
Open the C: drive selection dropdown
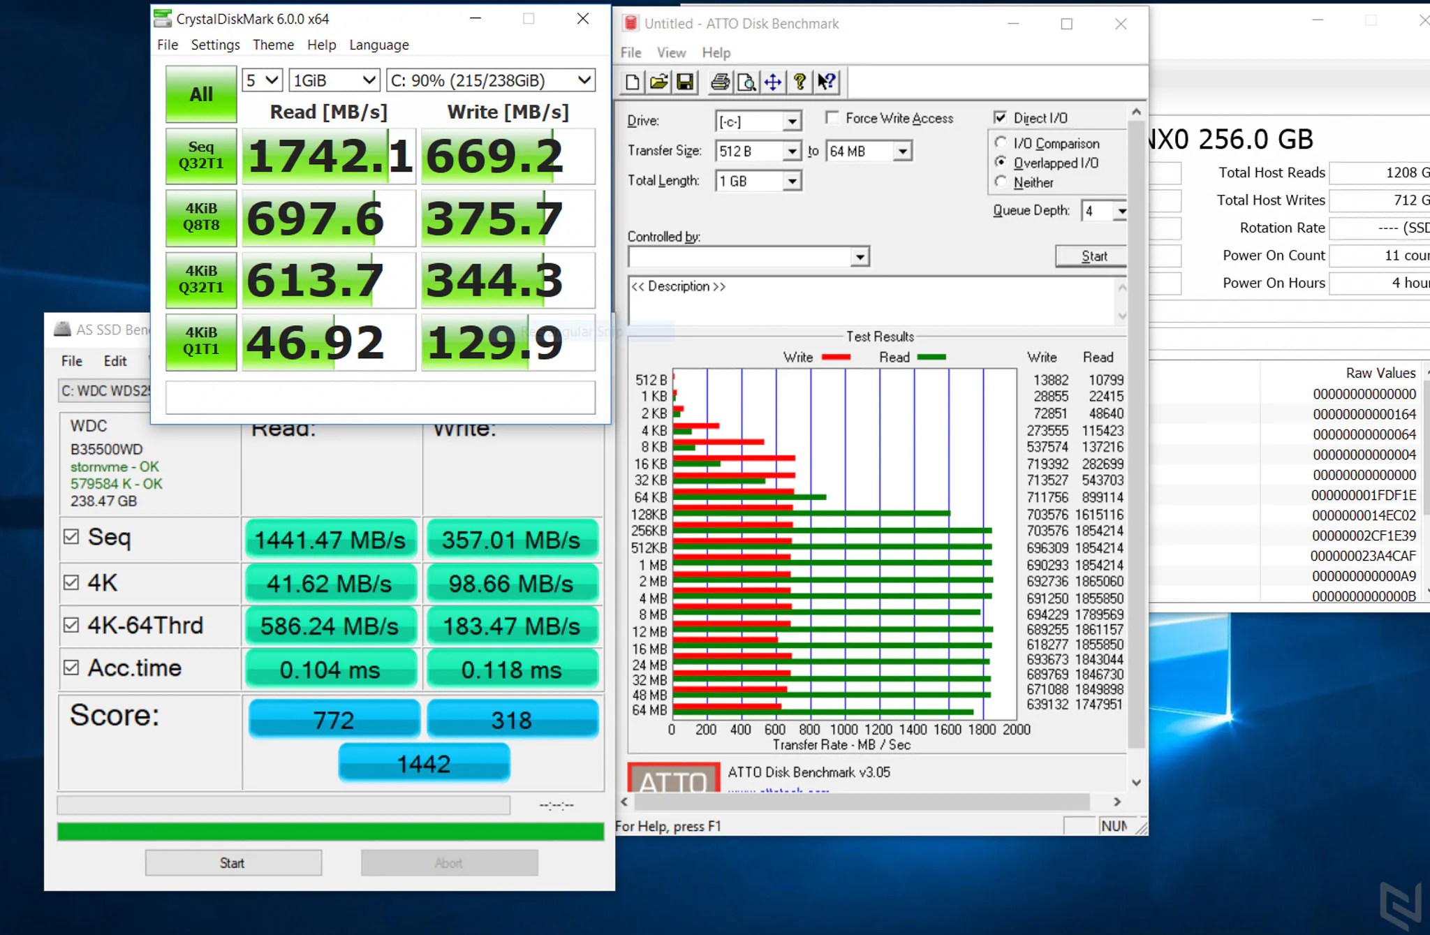pos(491,80)
